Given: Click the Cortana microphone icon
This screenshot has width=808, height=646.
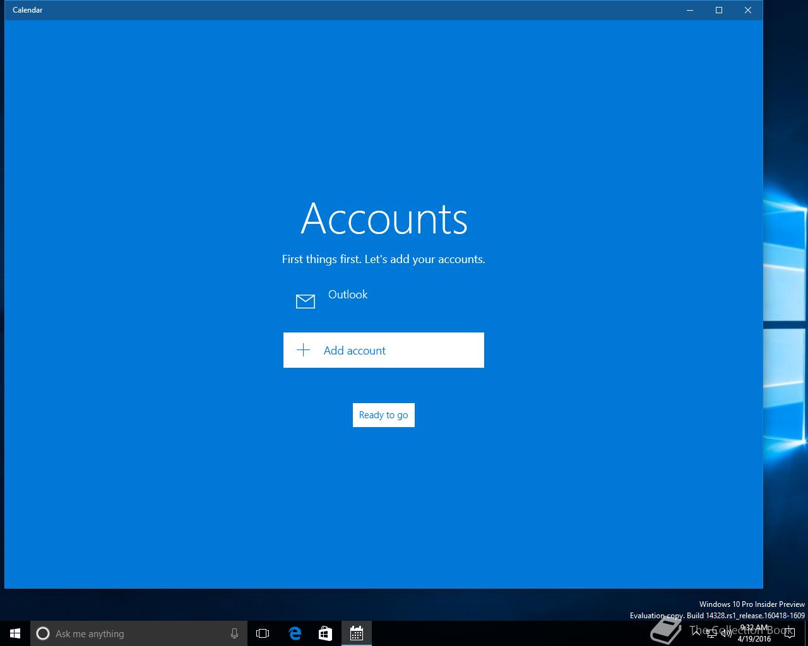Looking at the screenshot, I should tap(234, 633).
